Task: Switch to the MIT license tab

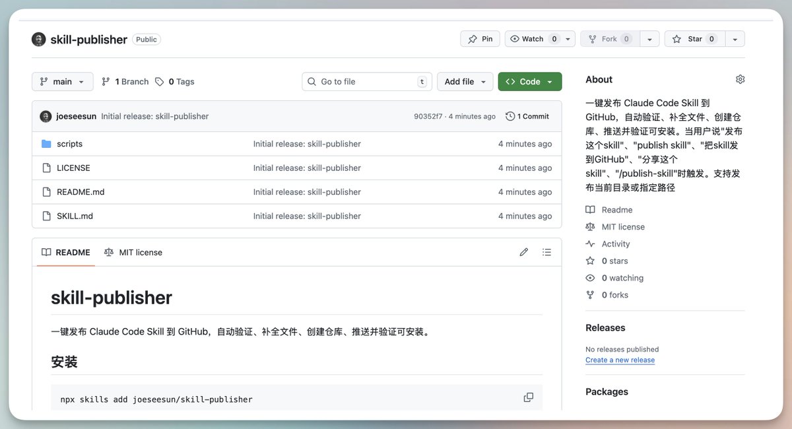Action: pos(133,252)
